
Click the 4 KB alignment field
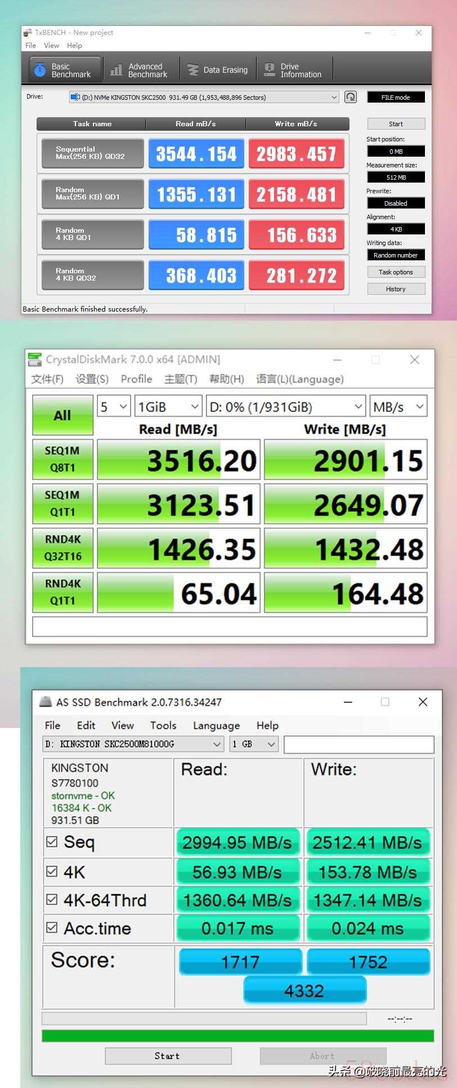(x=396, y=229)
